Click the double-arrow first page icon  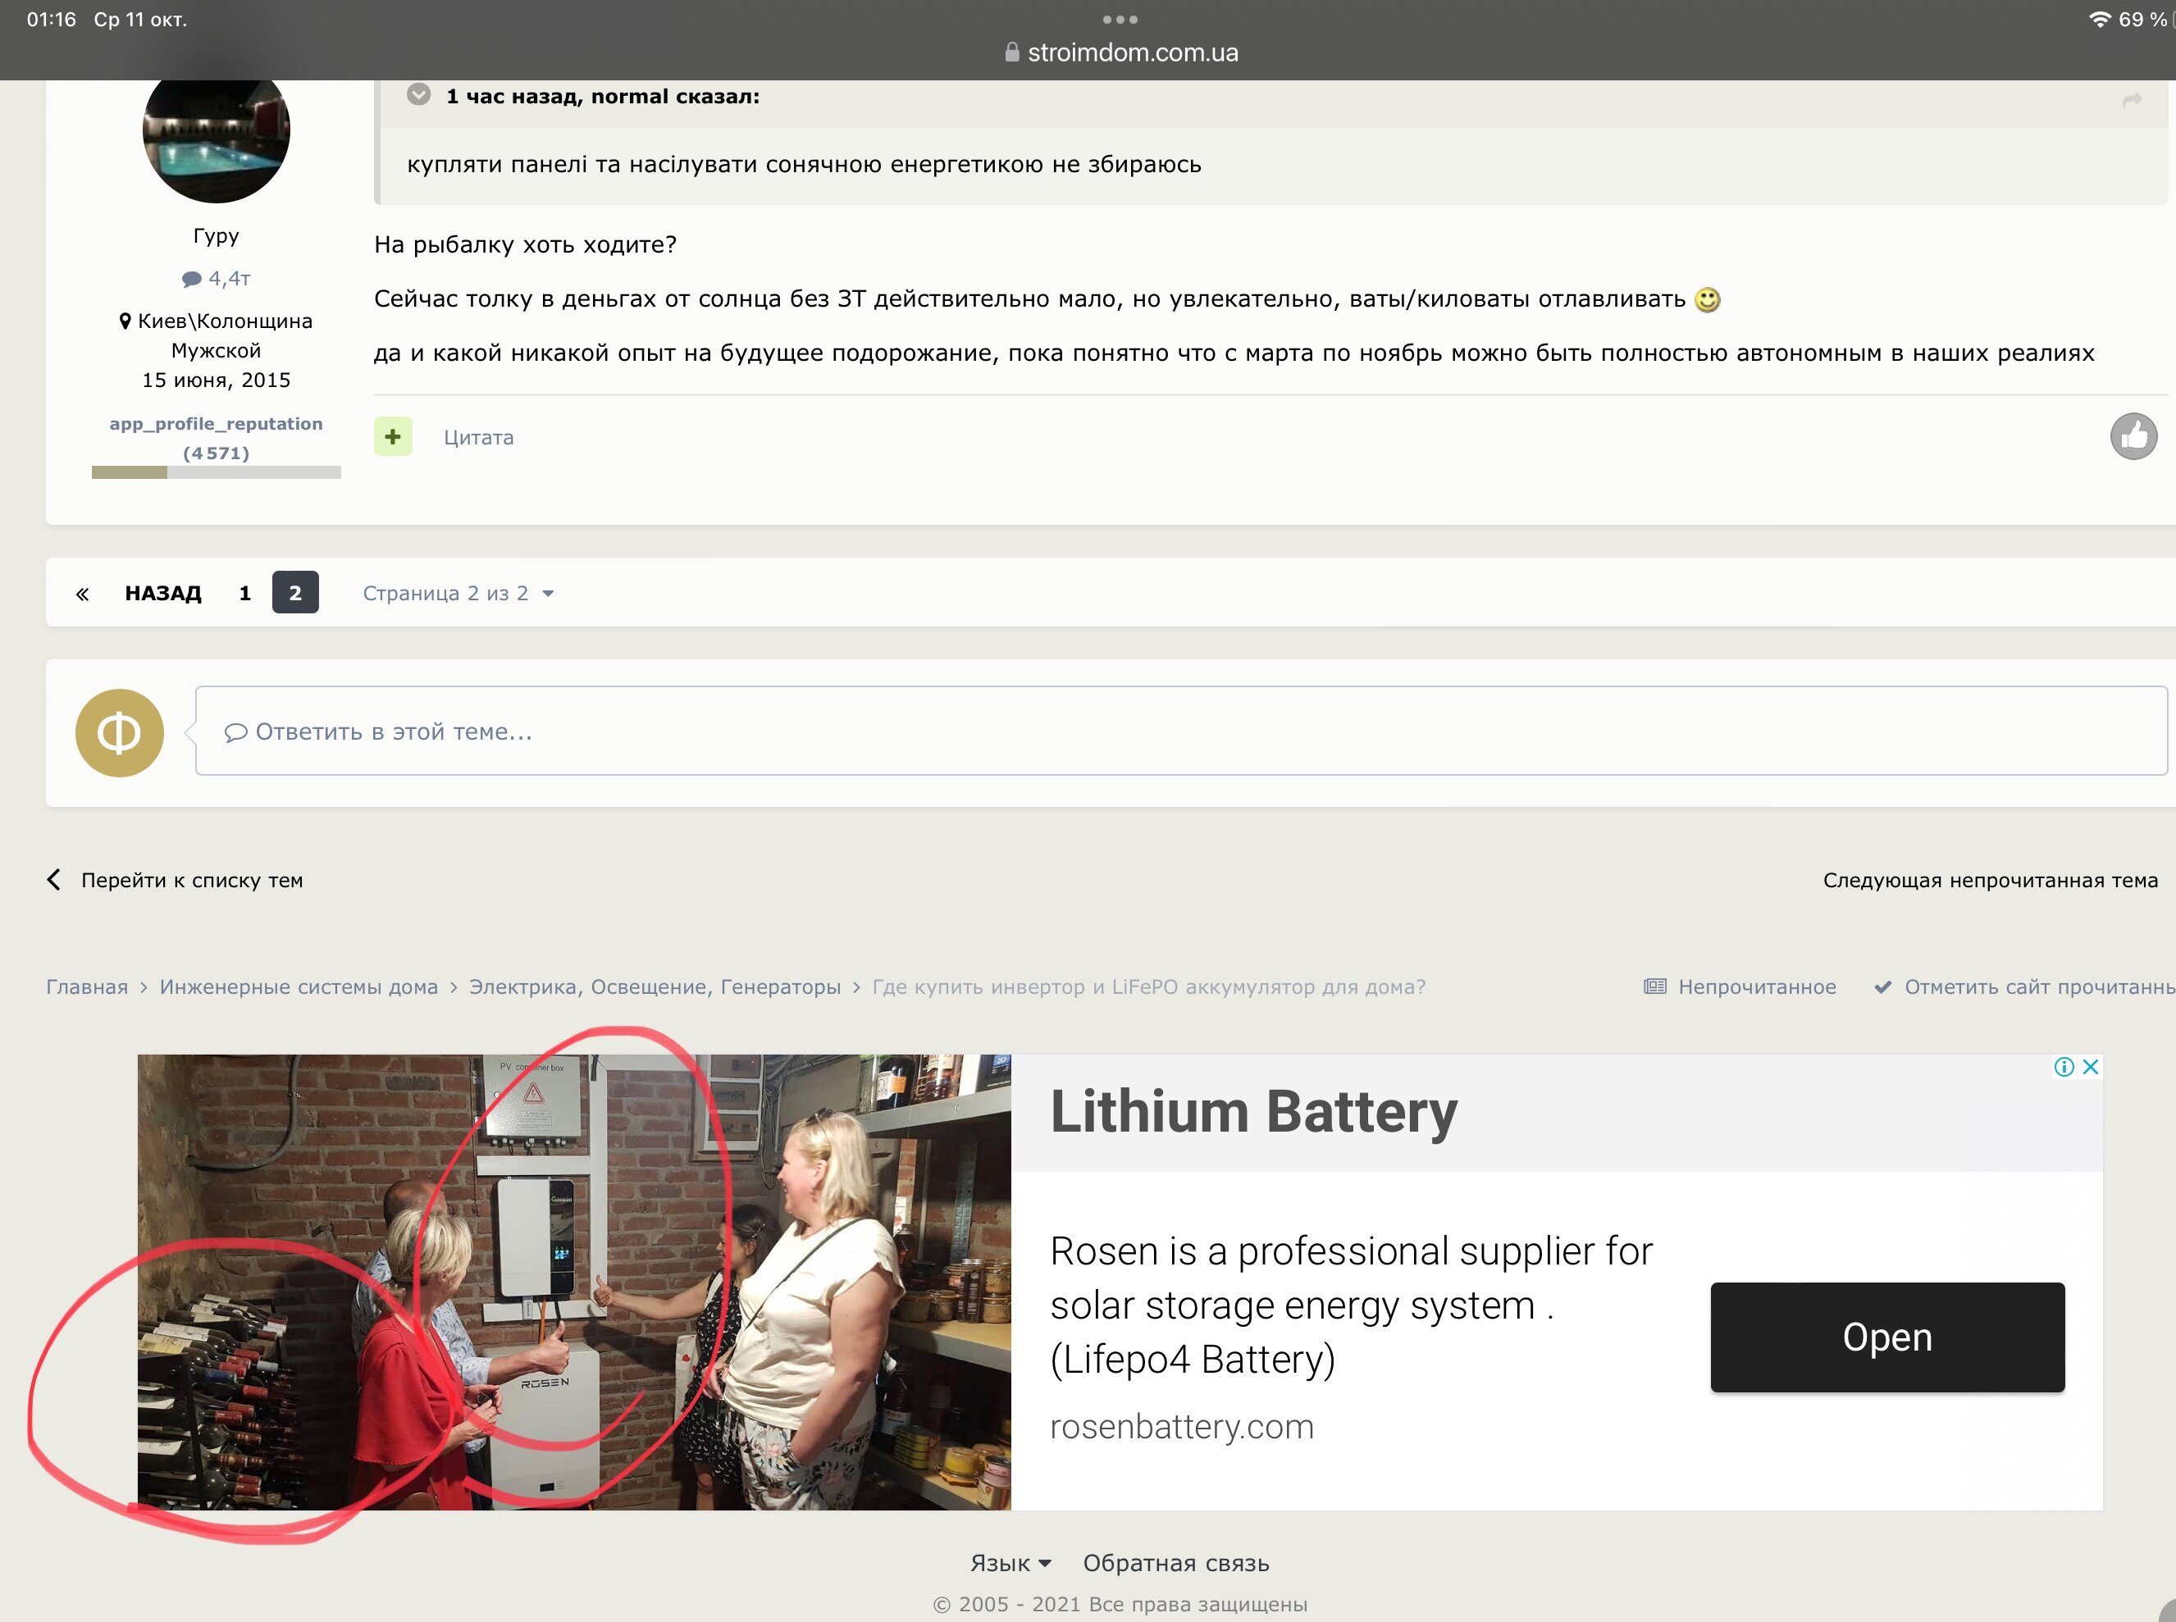pos(83,594)
